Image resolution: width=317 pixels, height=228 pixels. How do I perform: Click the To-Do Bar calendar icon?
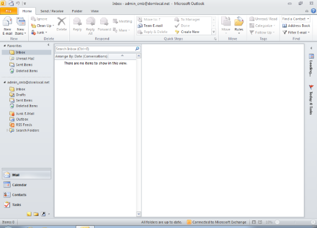(311, 56)
